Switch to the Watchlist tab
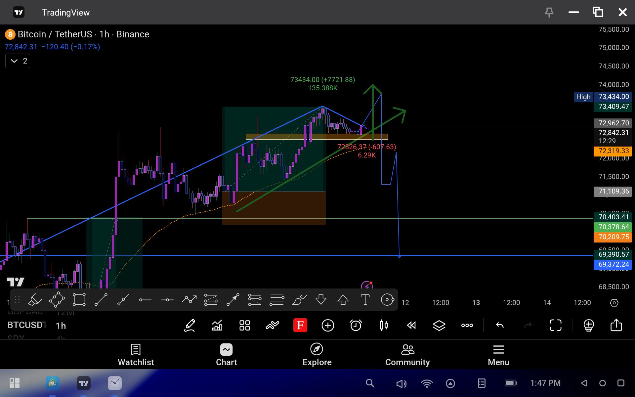This screenshot has width=635, height=397. click(x=136, y=355)
